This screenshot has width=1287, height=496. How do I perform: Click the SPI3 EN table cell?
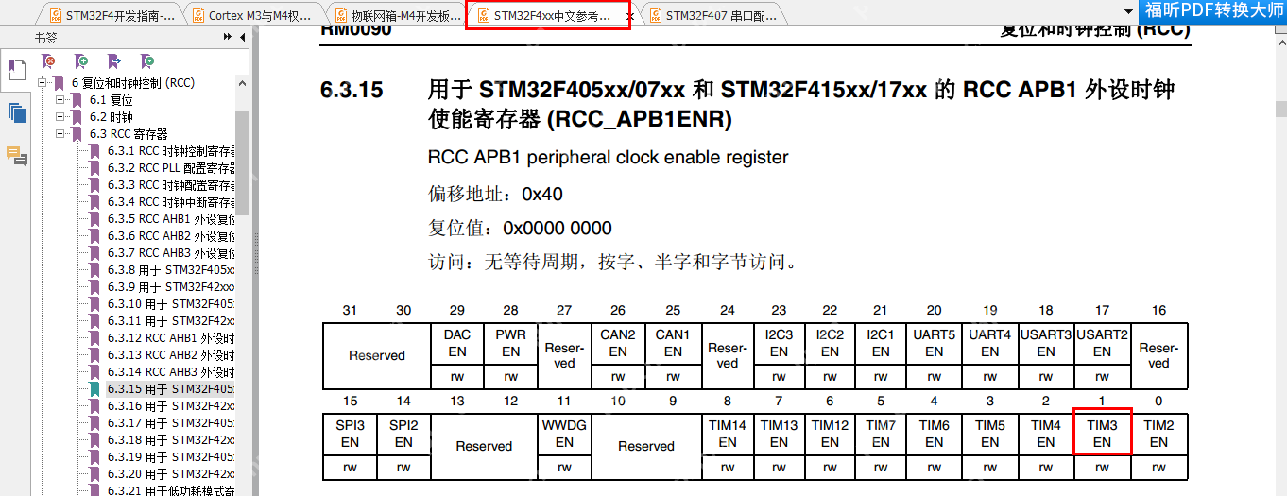(350, 434)
